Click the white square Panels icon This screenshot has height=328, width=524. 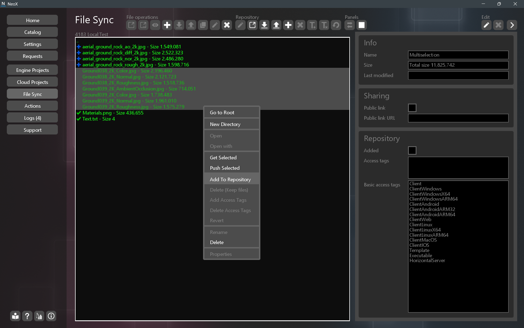click(362, 25)
